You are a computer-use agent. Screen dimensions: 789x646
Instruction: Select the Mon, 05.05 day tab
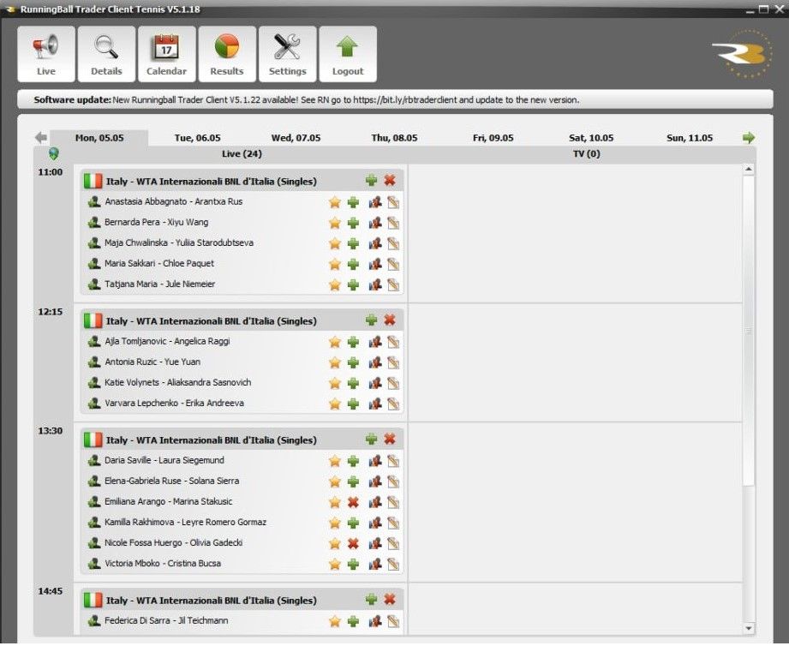(99, 138)
